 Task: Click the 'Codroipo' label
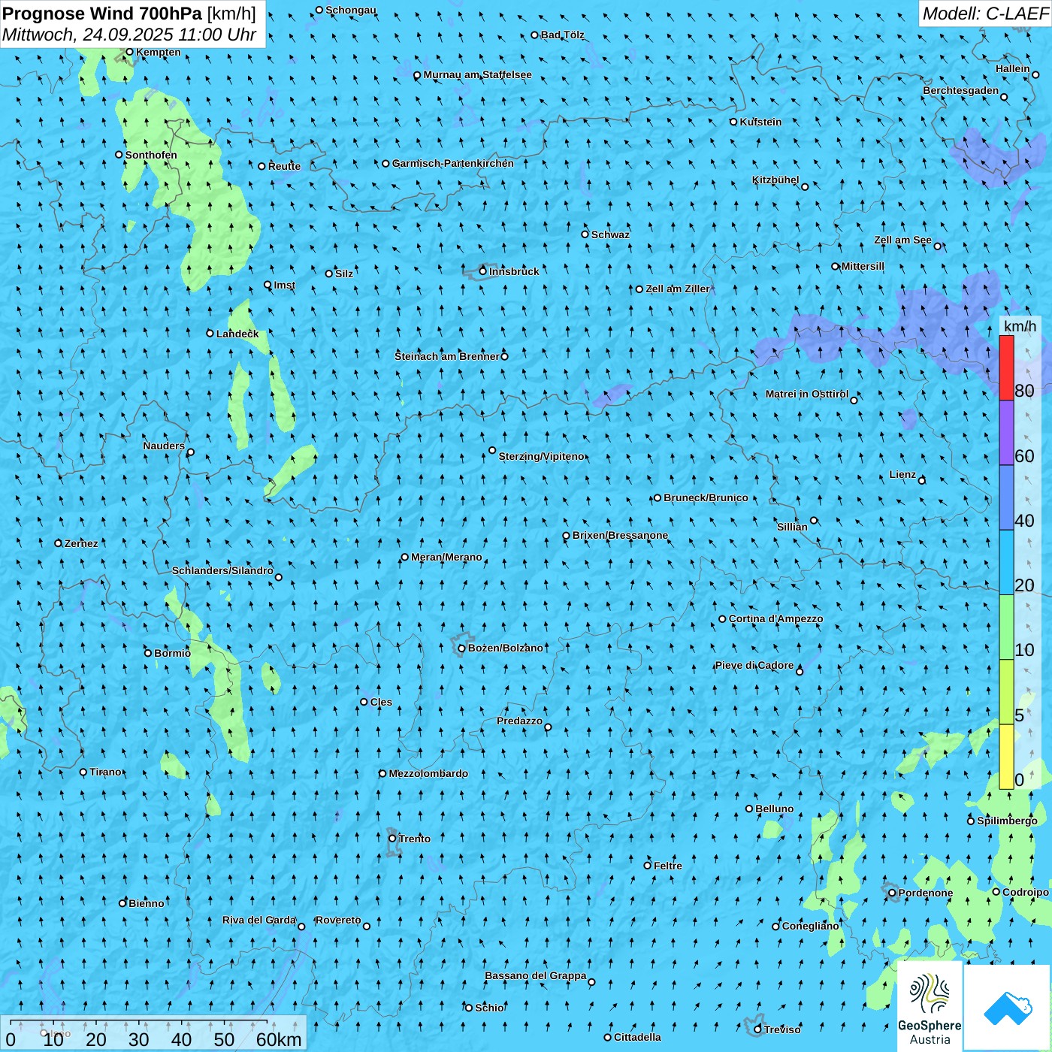pos(1026,892)
